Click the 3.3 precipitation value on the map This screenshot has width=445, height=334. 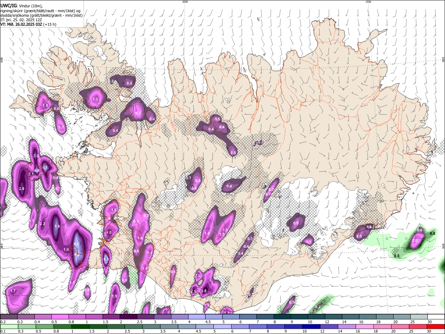pos(35,156)
